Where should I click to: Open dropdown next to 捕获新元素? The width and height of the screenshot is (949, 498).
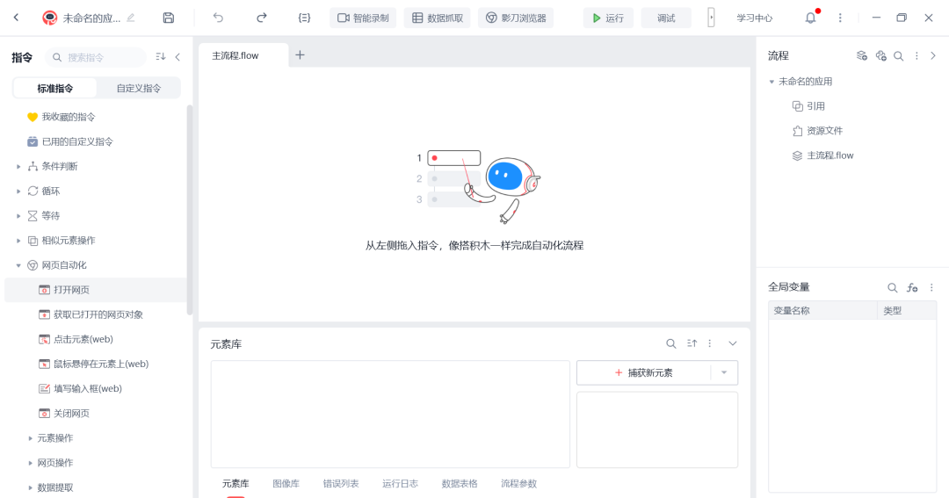tap(724, 372)
